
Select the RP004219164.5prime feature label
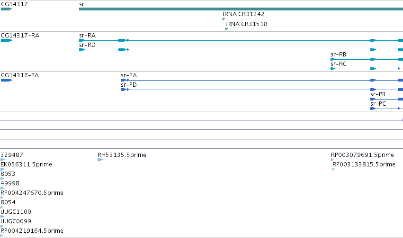[x=32, y=230]
